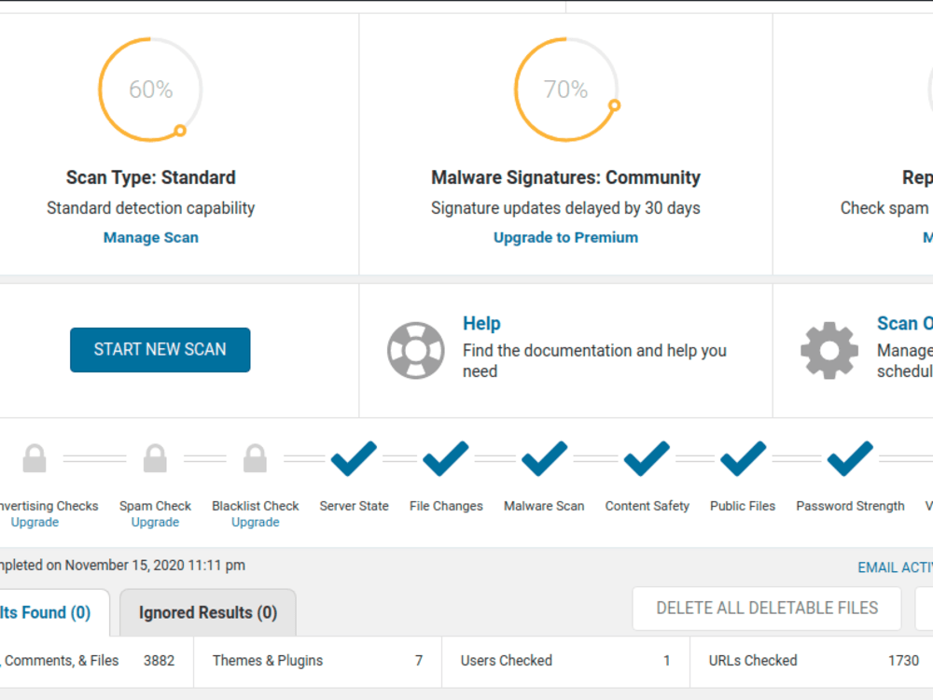Open Scan Options gear icon

pyautogui.click(x=829, y=351)
